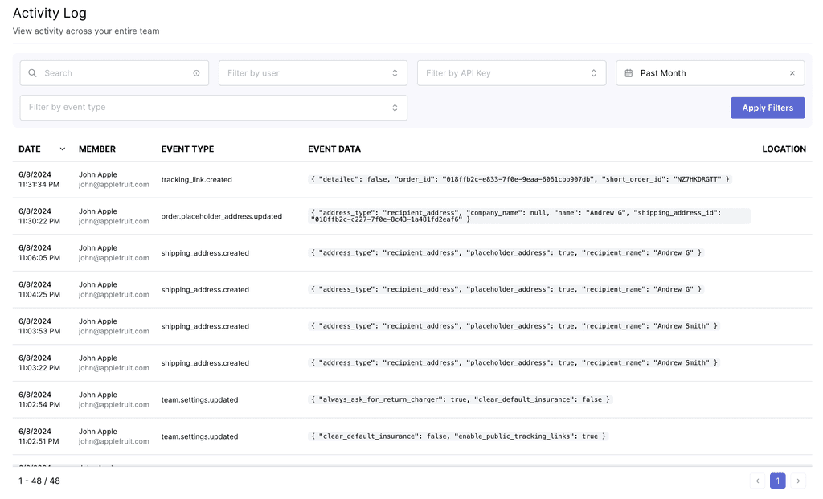Open the Past Month date range picker
This screenshot has height=499, width=823.
710,73
